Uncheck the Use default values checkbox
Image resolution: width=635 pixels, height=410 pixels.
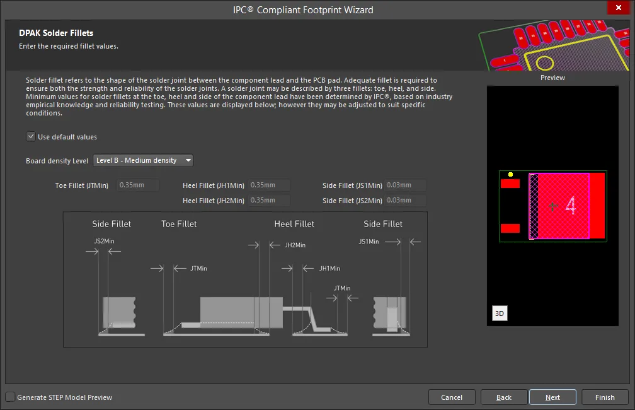pos(31,136)
